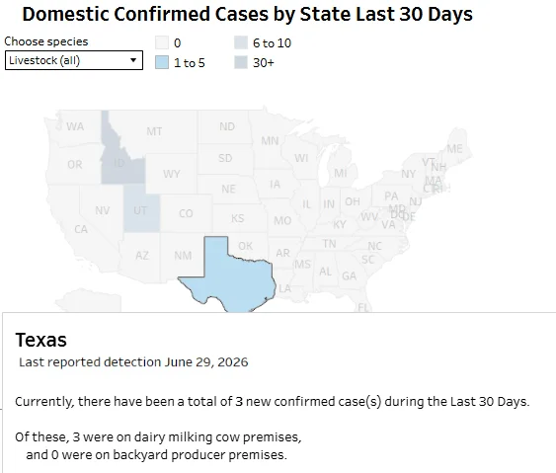Select the 6 to 10 legend swatch
Viewport: 556px width, 473px height.
pyautogui.click(x=241, y=42)
